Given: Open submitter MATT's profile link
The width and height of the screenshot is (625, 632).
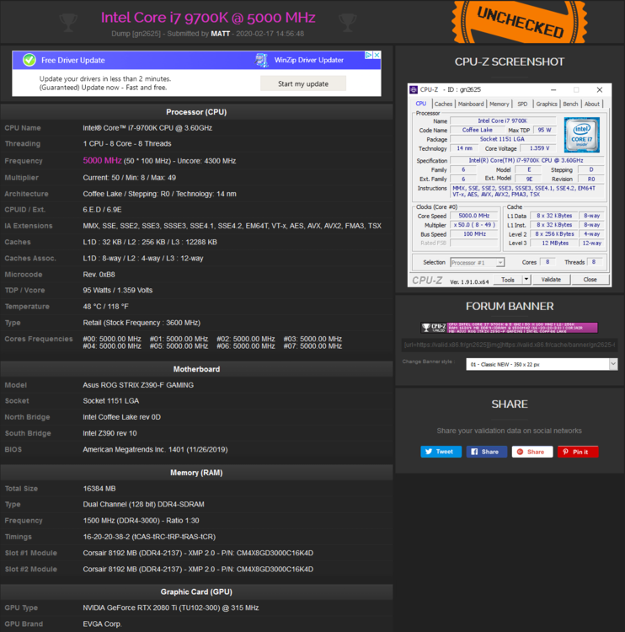Looking at the screenshot, I should click(x=222, y=34).
